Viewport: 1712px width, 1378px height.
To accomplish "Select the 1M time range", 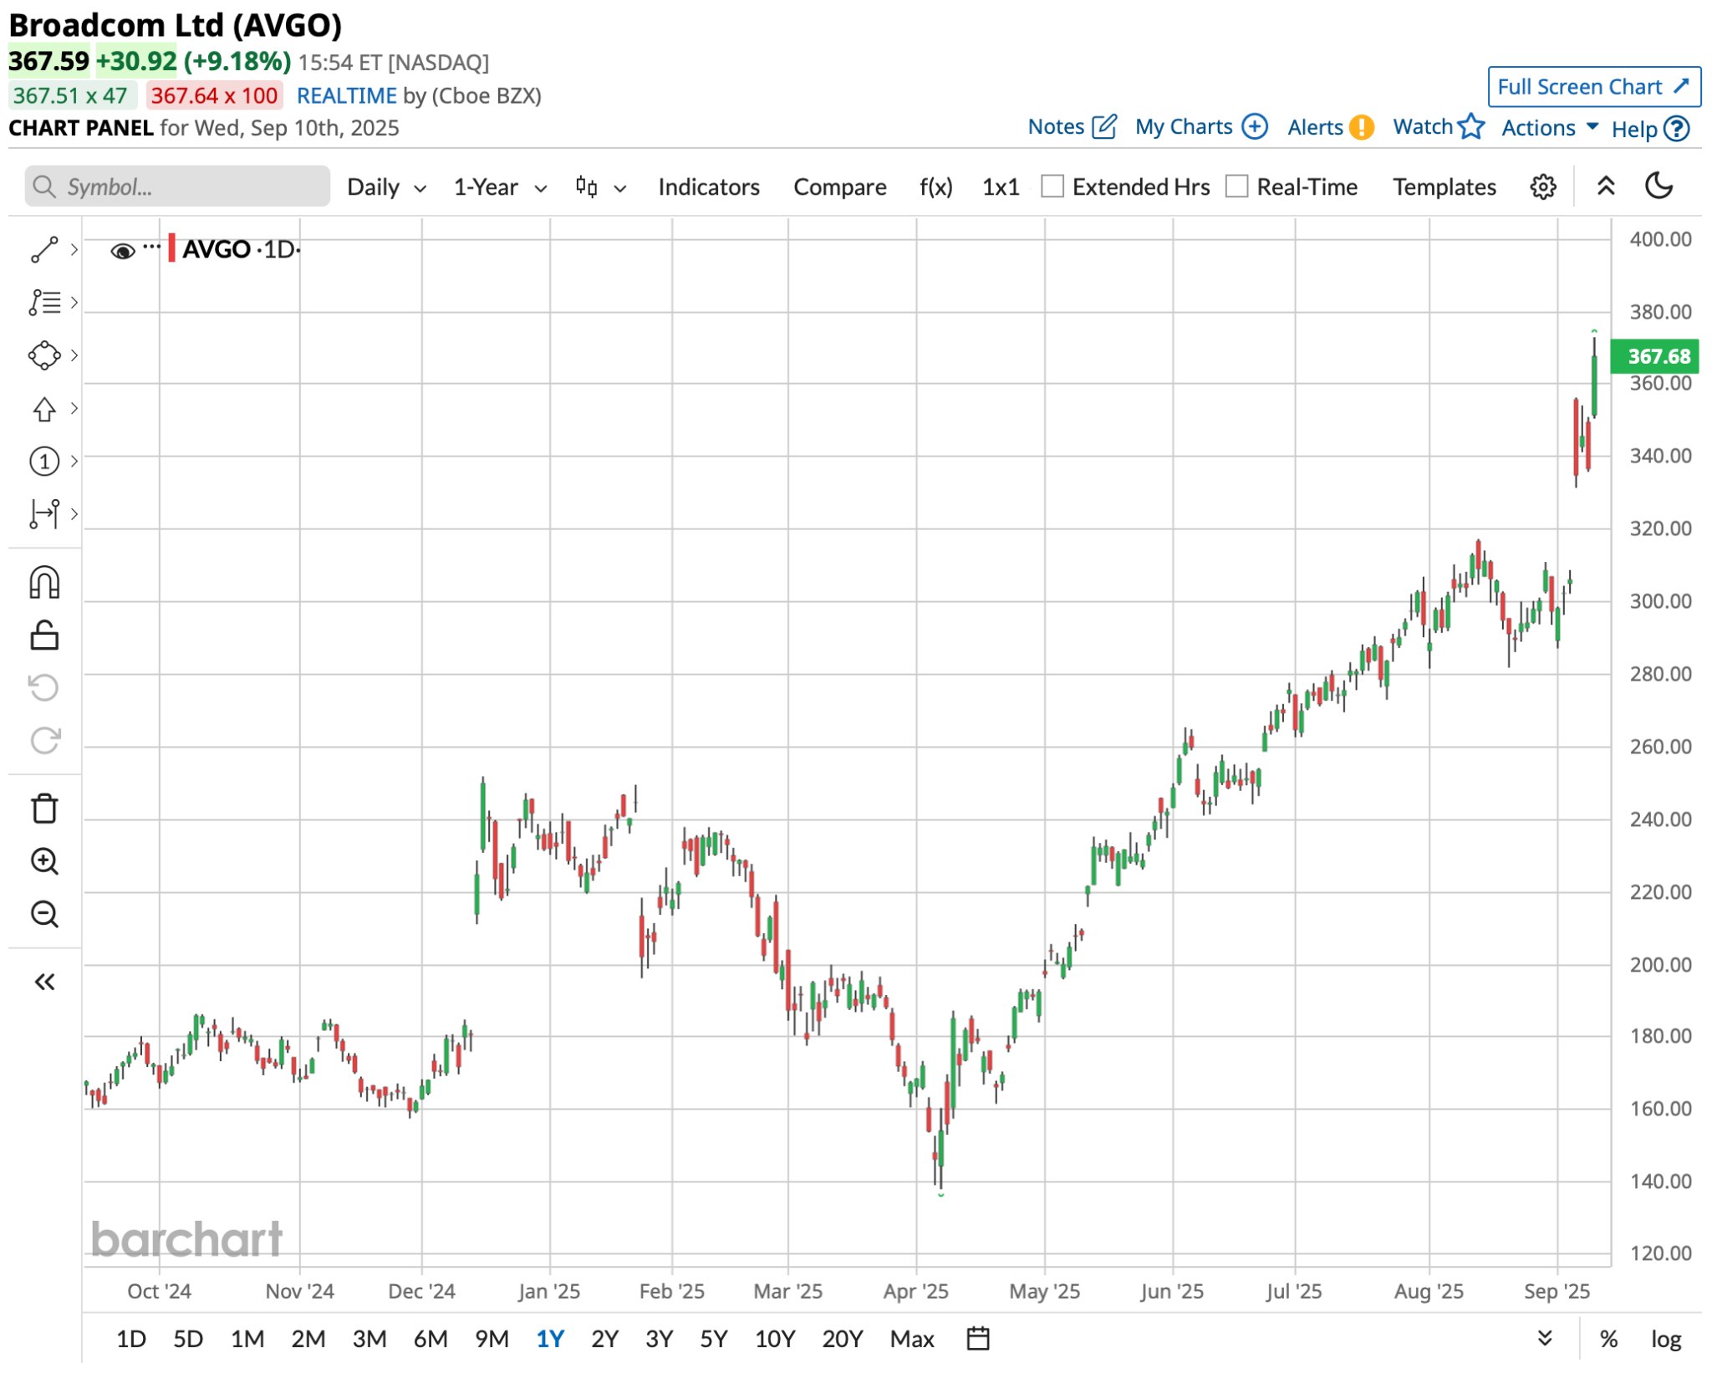I will (247, 1339).
